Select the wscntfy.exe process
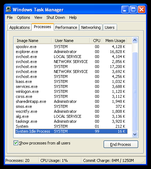Screen dimensions: 151x169 tap(71, 111)
